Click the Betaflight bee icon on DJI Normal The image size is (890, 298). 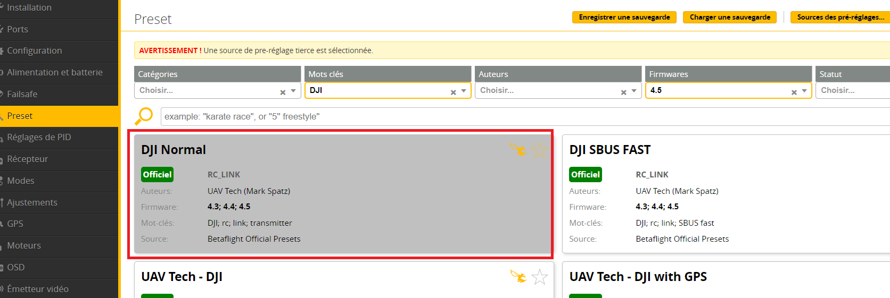[x=518, y=150]
